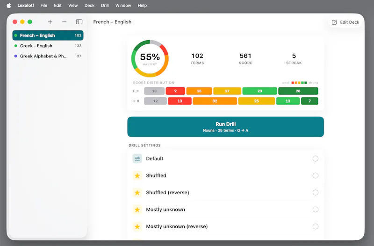Click the French – English window title
The image size is (374, 246).
point(112,22)
